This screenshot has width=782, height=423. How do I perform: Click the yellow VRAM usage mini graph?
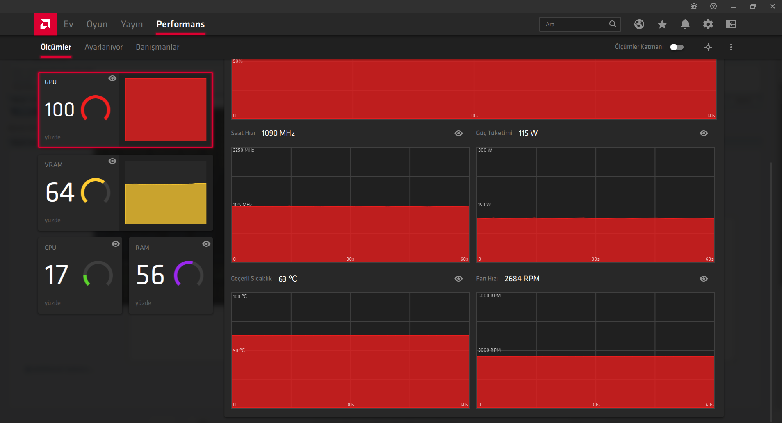pos(166,193)
